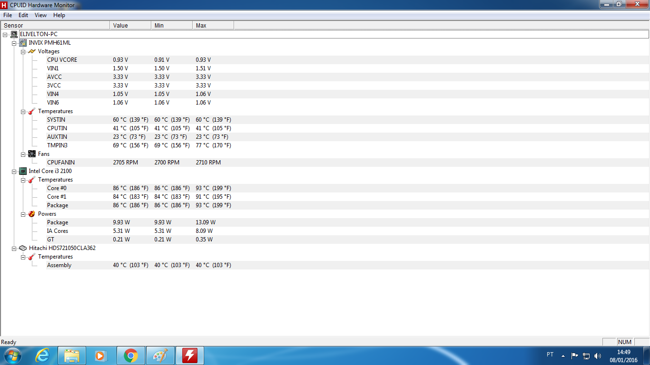Launch Internet Explorer from taskbar

[42, 355]
